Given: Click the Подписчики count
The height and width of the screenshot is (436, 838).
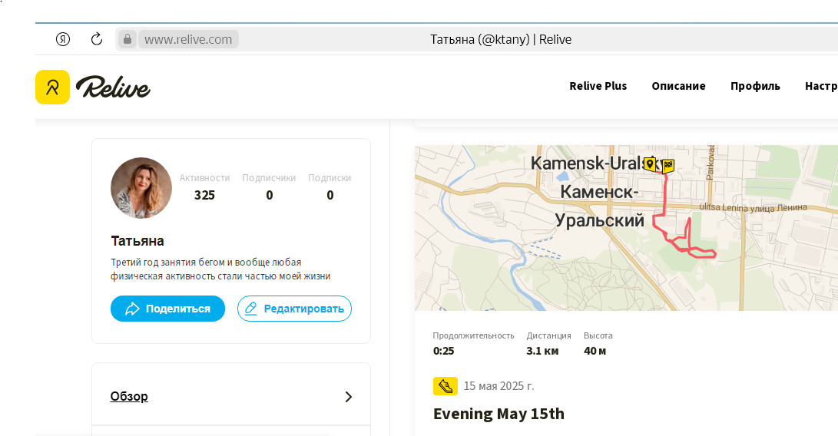Looking at the screenshot, I should point(270,195).
